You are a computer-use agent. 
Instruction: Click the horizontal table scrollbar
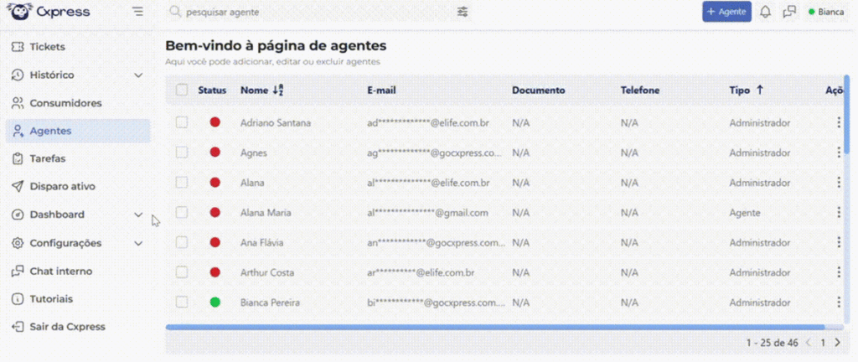tap(494, 327)
